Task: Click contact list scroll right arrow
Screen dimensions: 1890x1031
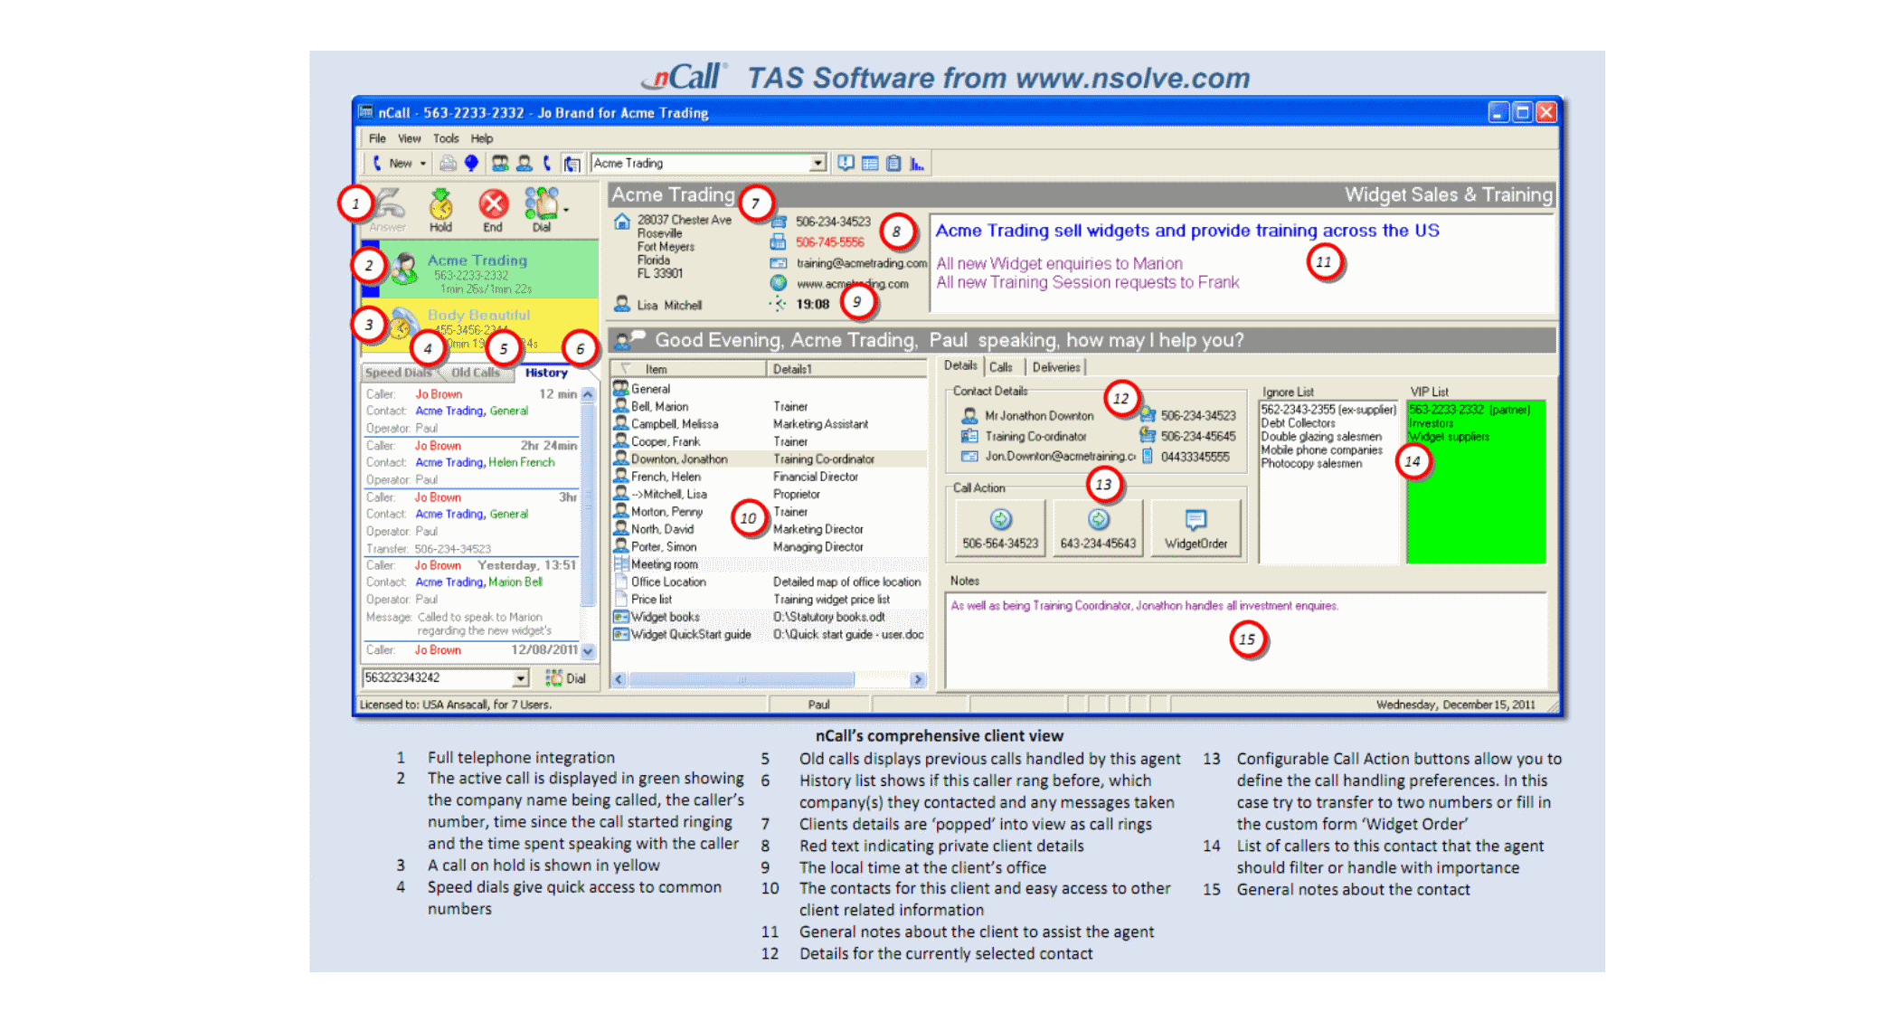Action: [918, 679]
